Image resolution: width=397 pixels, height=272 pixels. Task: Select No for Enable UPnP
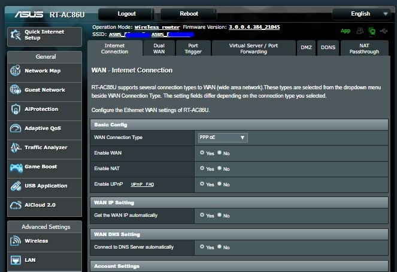coord(219,184)
